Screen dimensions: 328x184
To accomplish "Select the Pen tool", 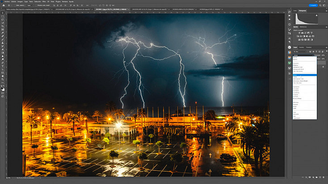I will tap(3, 62).
